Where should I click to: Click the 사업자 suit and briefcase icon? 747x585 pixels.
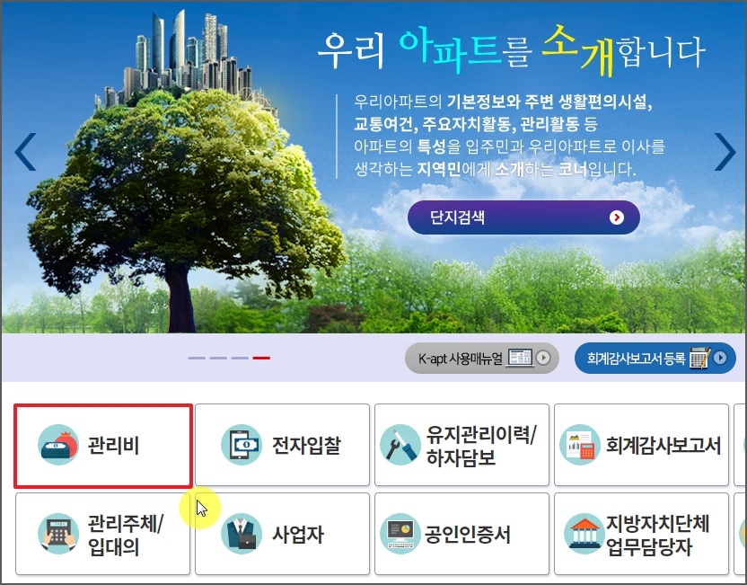[x=242, y=534]
